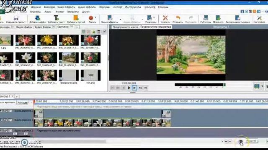Open the Transitions dropdown arrow
The image size is (268, 150).
[154, 17]
